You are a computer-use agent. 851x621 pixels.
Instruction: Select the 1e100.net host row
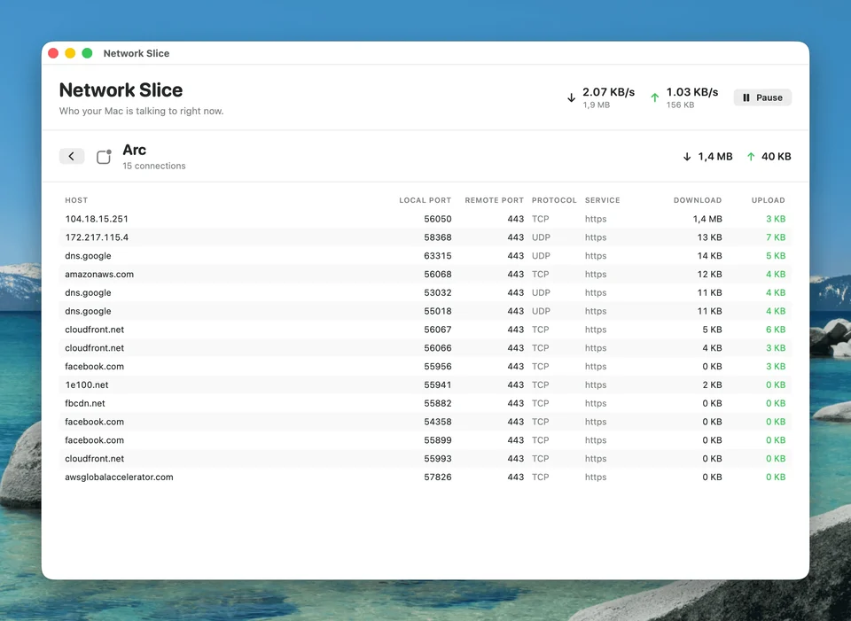click(425, 385)
